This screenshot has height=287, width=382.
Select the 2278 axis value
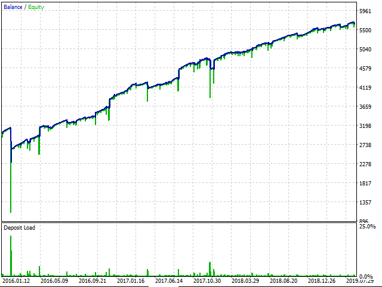[365, 164]
